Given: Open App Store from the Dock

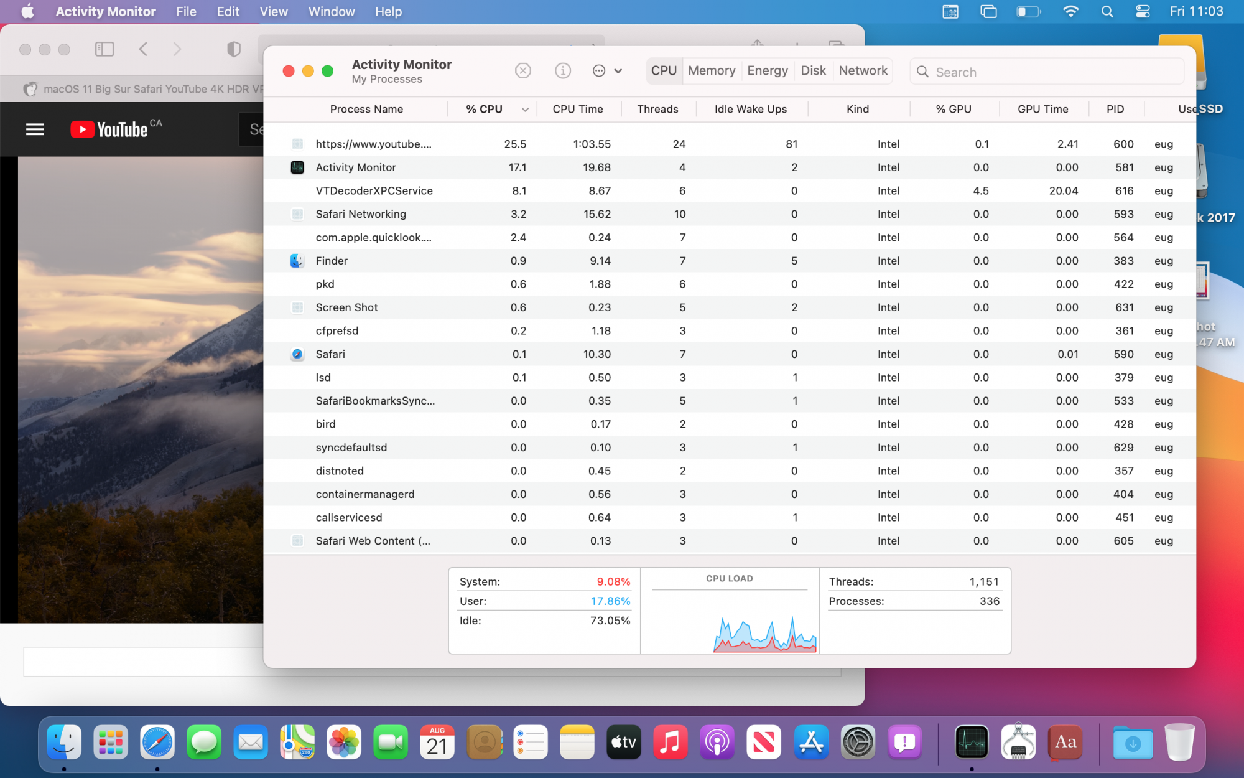Looking at the screenshot, I should tap(811, 742).
